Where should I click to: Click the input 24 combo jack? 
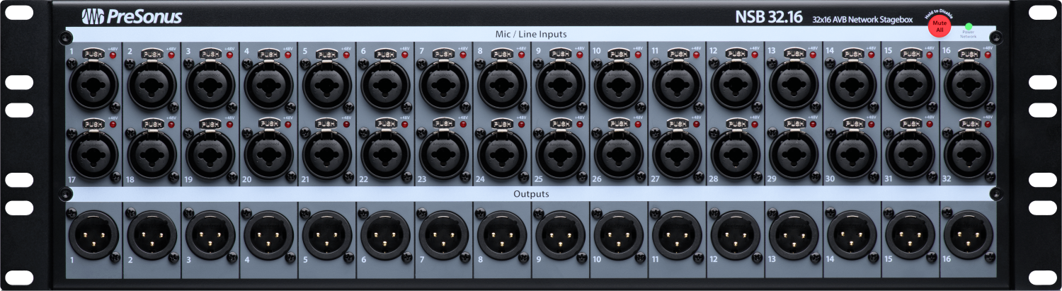tap(503, 155)
